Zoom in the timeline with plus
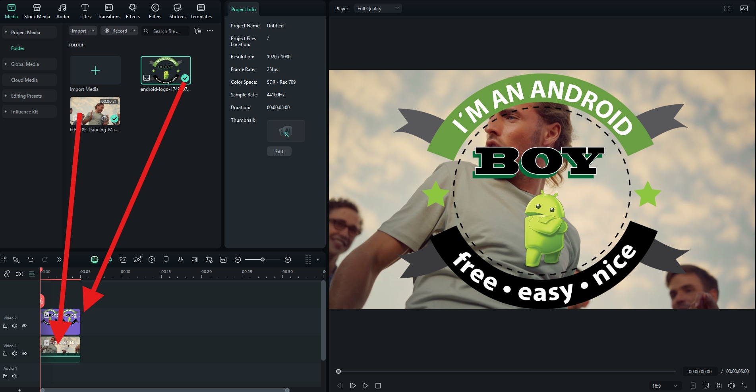 pyautogui.click(x=288, y=259)
